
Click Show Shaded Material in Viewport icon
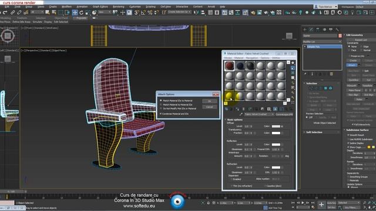[x=275, y=109]
